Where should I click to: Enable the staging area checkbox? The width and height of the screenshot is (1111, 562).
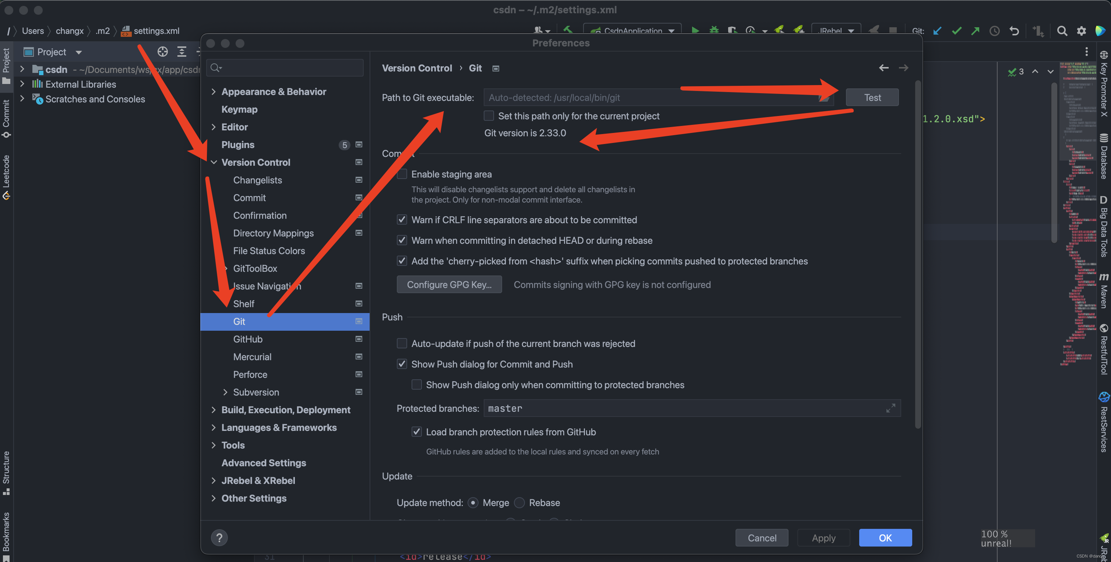pos(402,174)
